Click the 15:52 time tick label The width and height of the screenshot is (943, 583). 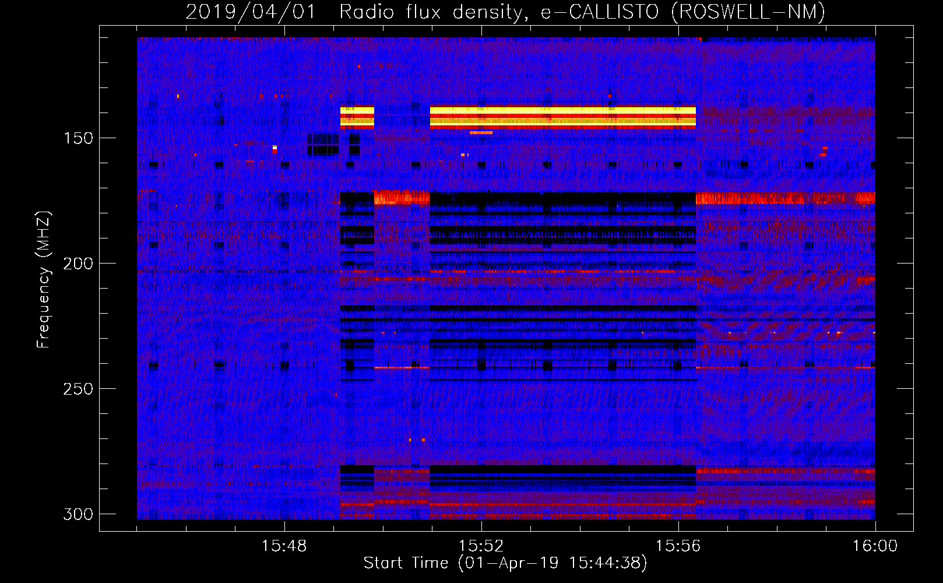click(481, 546)
